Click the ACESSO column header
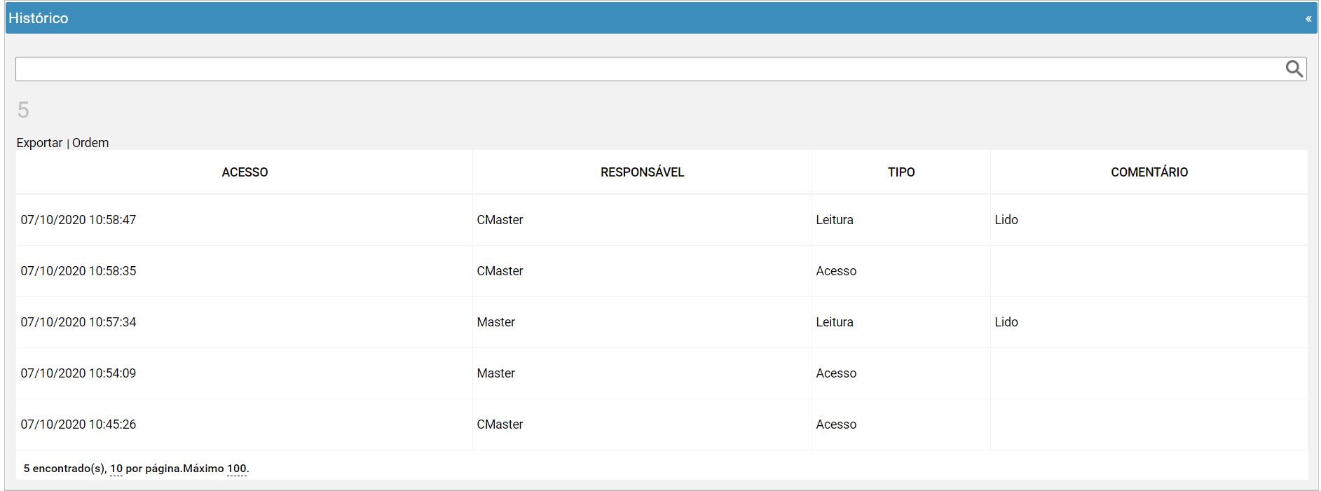The height and width of the screenshot is (491, 1321). click(245, 172)
